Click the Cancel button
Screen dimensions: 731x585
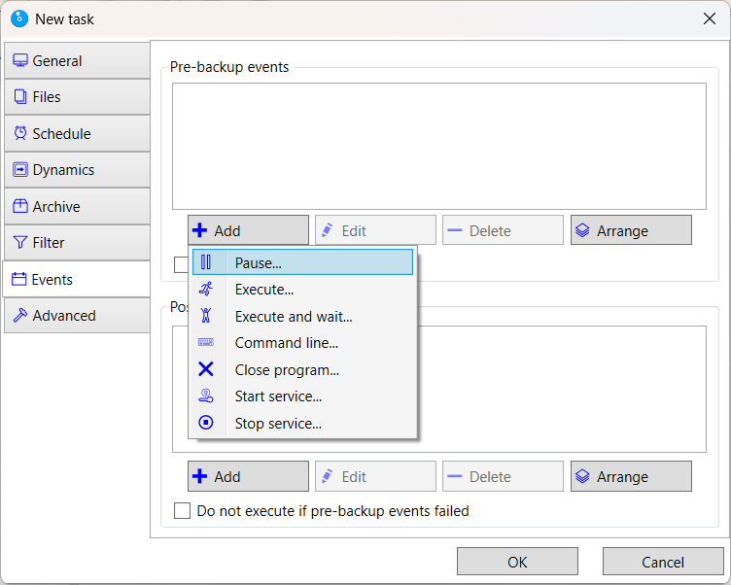tap(662, 562)
